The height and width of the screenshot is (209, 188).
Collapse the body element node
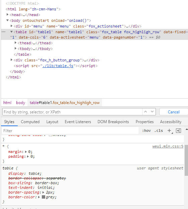coord(7,20)
